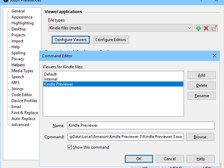Click the Configure Viewers button
Screen dimensions: 224x168
pos(71,40)
